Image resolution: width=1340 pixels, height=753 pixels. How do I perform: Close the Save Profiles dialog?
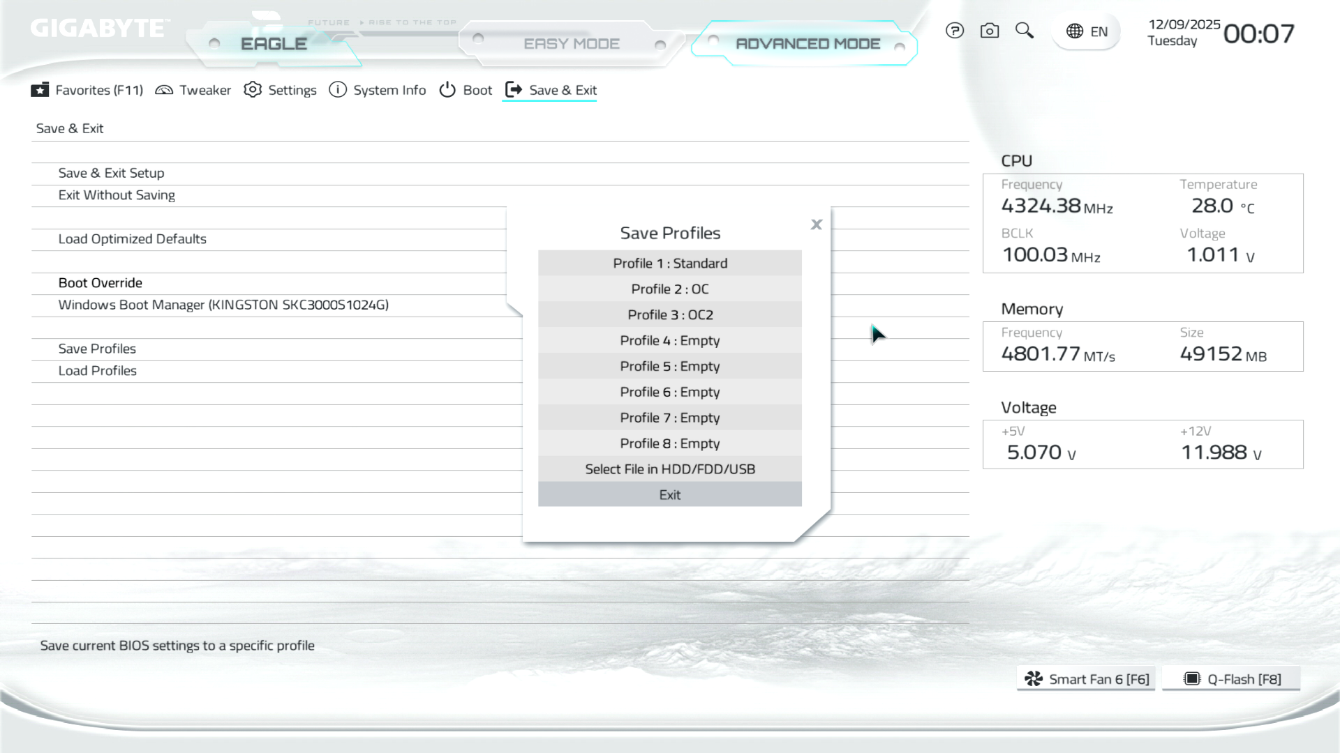pos(816,225)
